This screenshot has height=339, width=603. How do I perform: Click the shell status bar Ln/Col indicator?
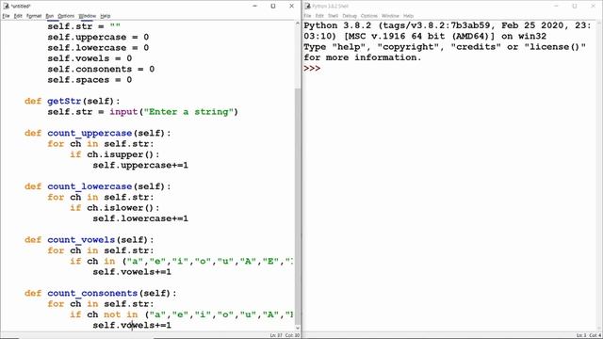(588, 335)
